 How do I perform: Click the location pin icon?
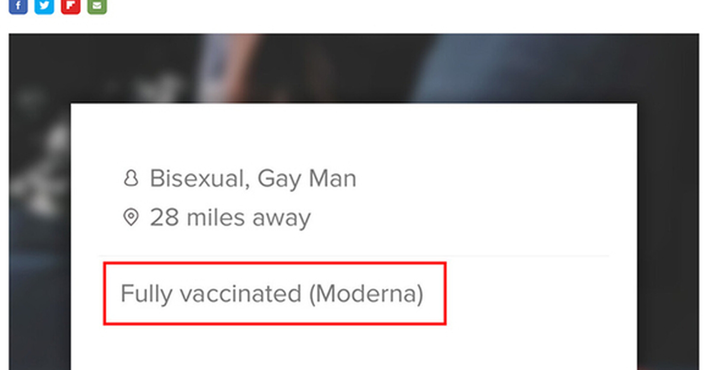click(x=131, y=217)
